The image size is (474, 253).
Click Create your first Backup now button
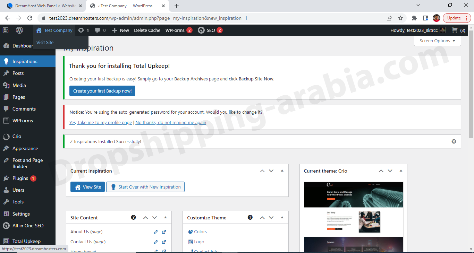[102, 91]
